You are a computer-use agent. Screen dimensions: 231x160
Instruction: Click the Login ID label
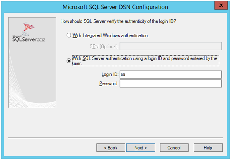pyautogui.click(x=110, y=75)
